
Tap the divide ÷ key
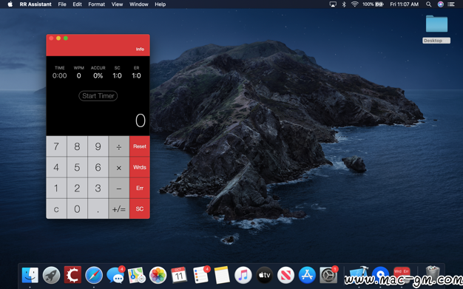point(118,146)
